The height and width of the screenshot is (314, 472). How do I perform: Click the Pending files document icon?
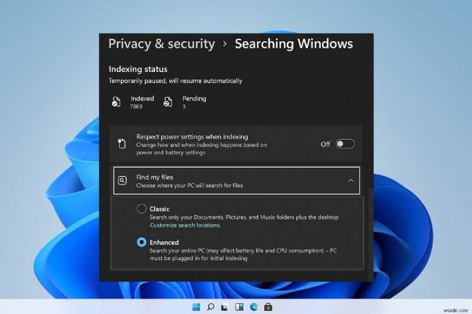(168, 102)
